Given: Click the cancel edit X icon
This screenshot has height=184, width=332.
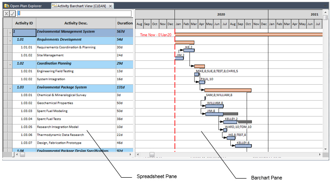Looking at the screenshot, I should click(6, 14).
